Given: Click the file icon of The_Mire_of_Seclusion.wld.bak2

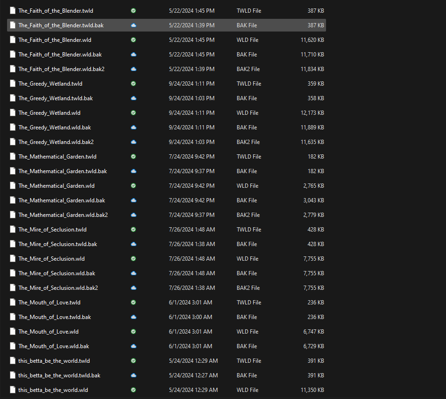Looking at the screenshot, I should coord(13,288).
